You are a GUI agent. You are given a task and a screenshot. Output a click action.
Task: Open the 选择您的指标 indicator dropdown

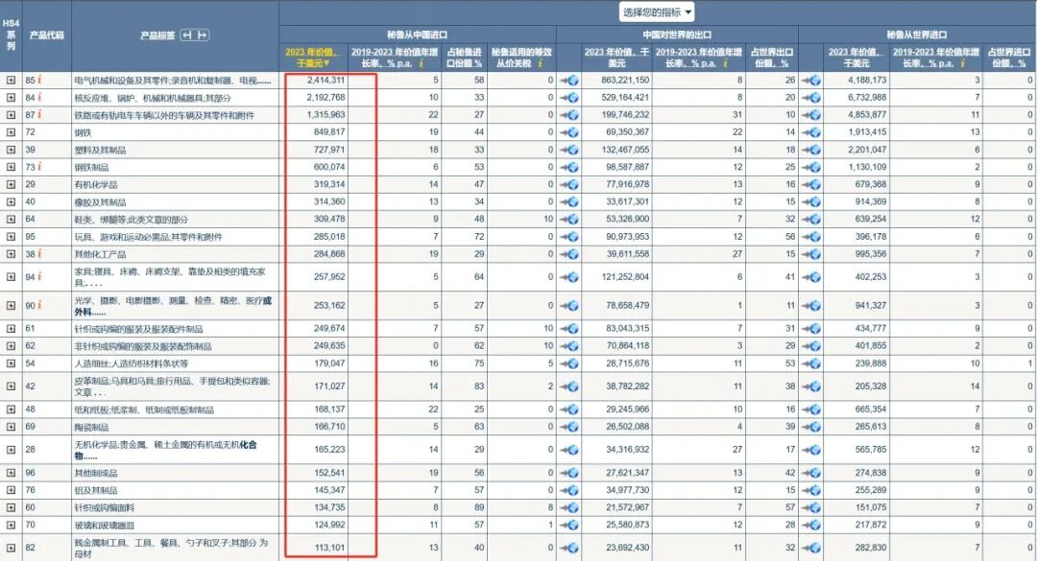point(657,12)
